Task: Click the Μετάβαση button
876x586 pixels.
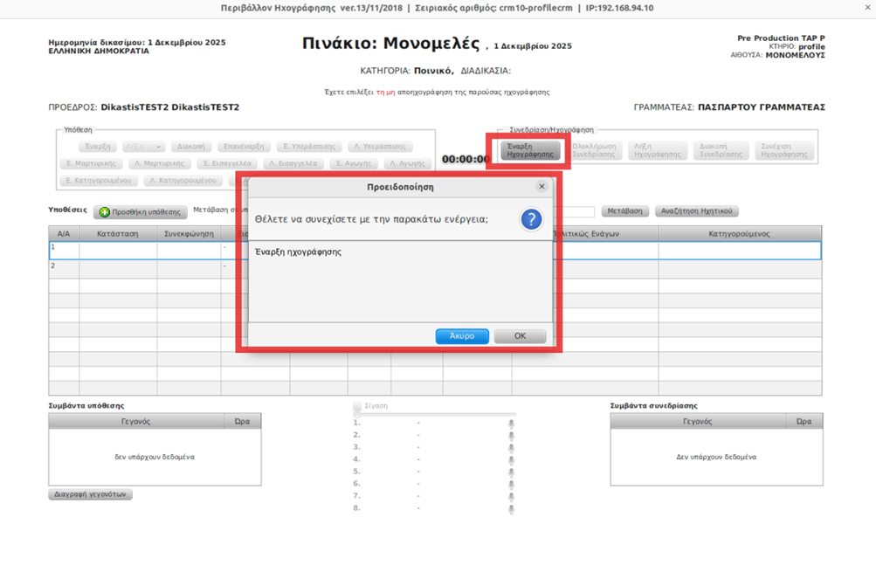Action: tap(625, 211)
